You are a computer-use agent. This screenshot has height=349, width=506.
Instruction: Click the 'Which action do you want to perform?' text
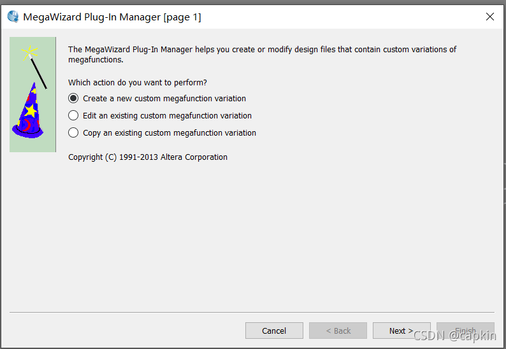138,83
